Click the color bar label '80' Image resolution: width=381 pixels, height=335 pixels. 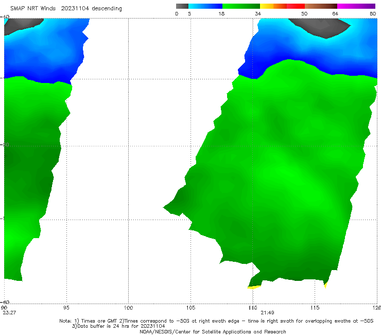(x=373, y=14)
